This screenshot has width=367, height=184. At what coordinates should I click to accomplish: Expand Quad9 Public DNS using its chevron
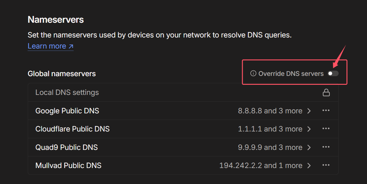point(309,147)
